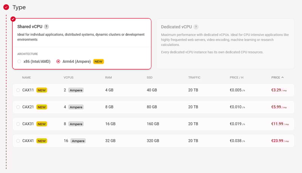Click the CAX31 row's 160 GB SSD cell

(x=153, y=124)
